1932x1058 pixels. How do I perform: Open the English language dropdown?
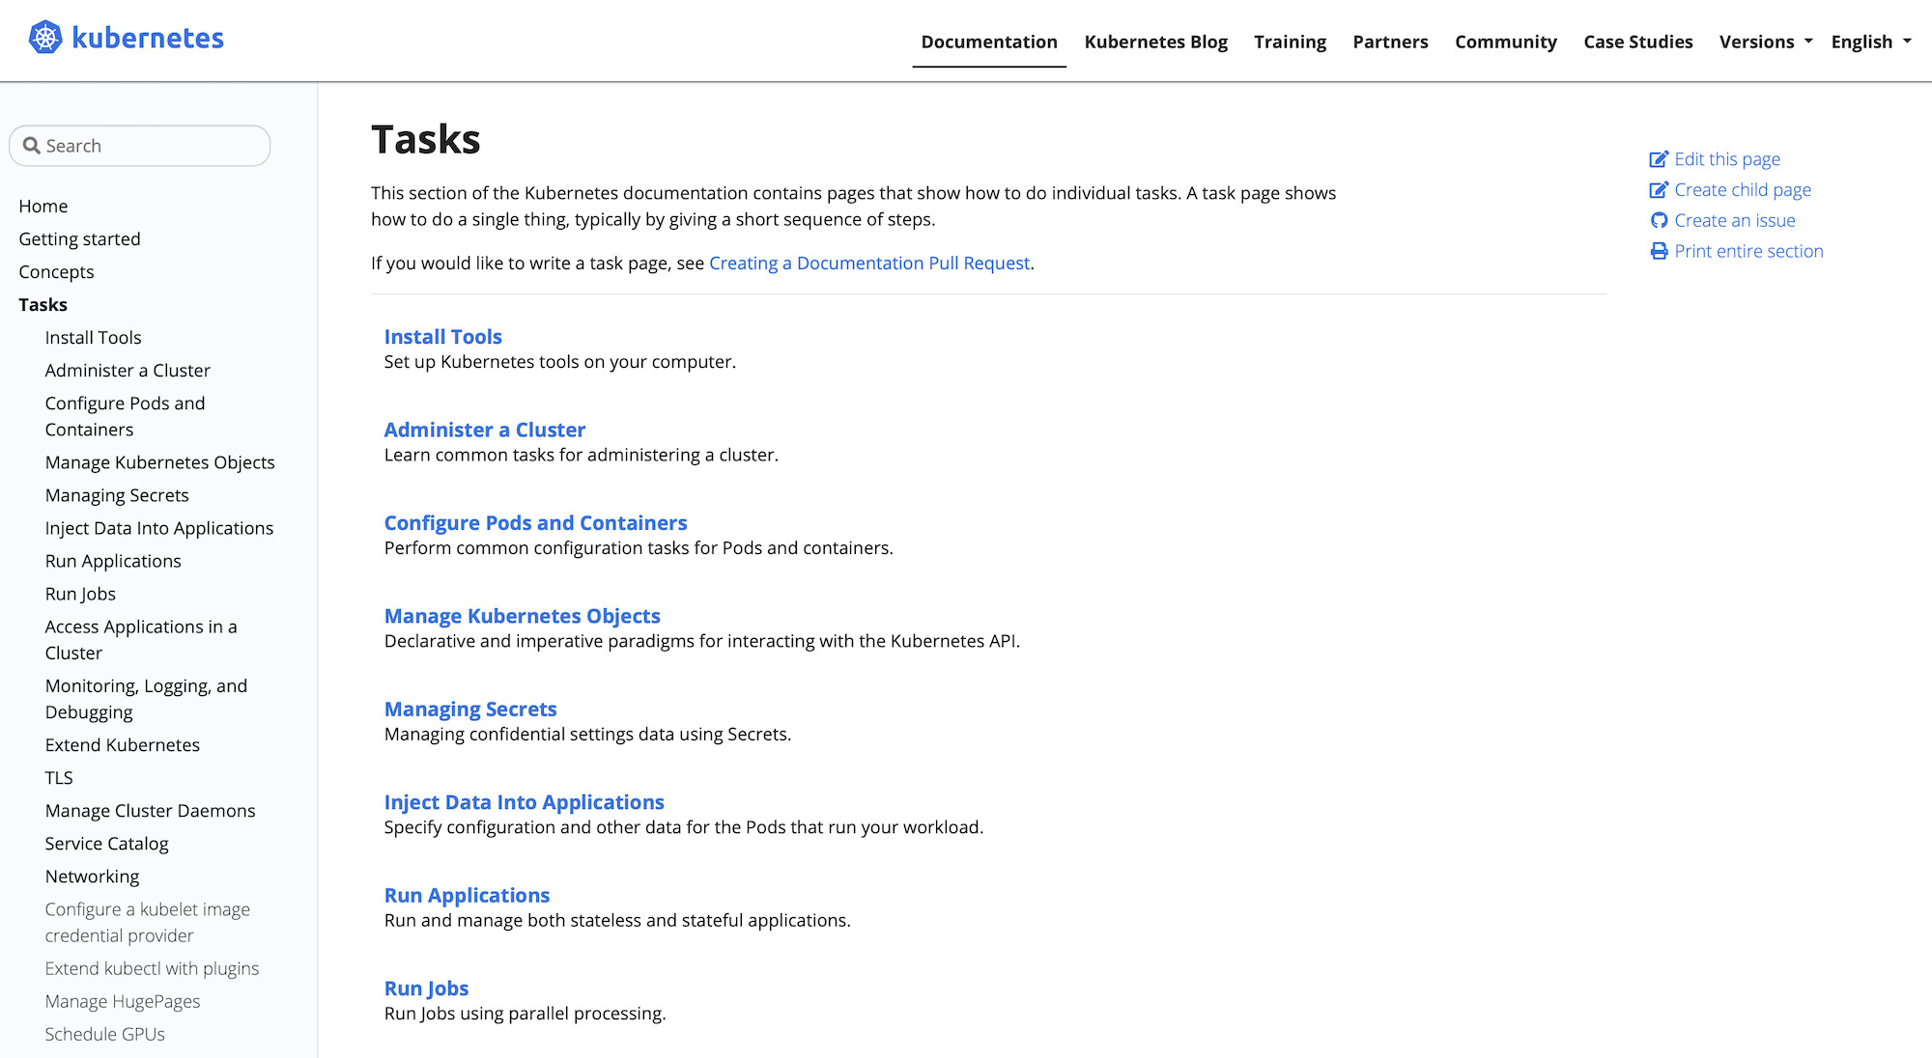(1870, 42)
